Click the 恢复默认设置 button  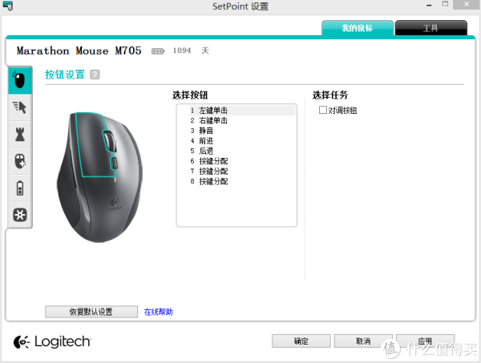[91, 312]
